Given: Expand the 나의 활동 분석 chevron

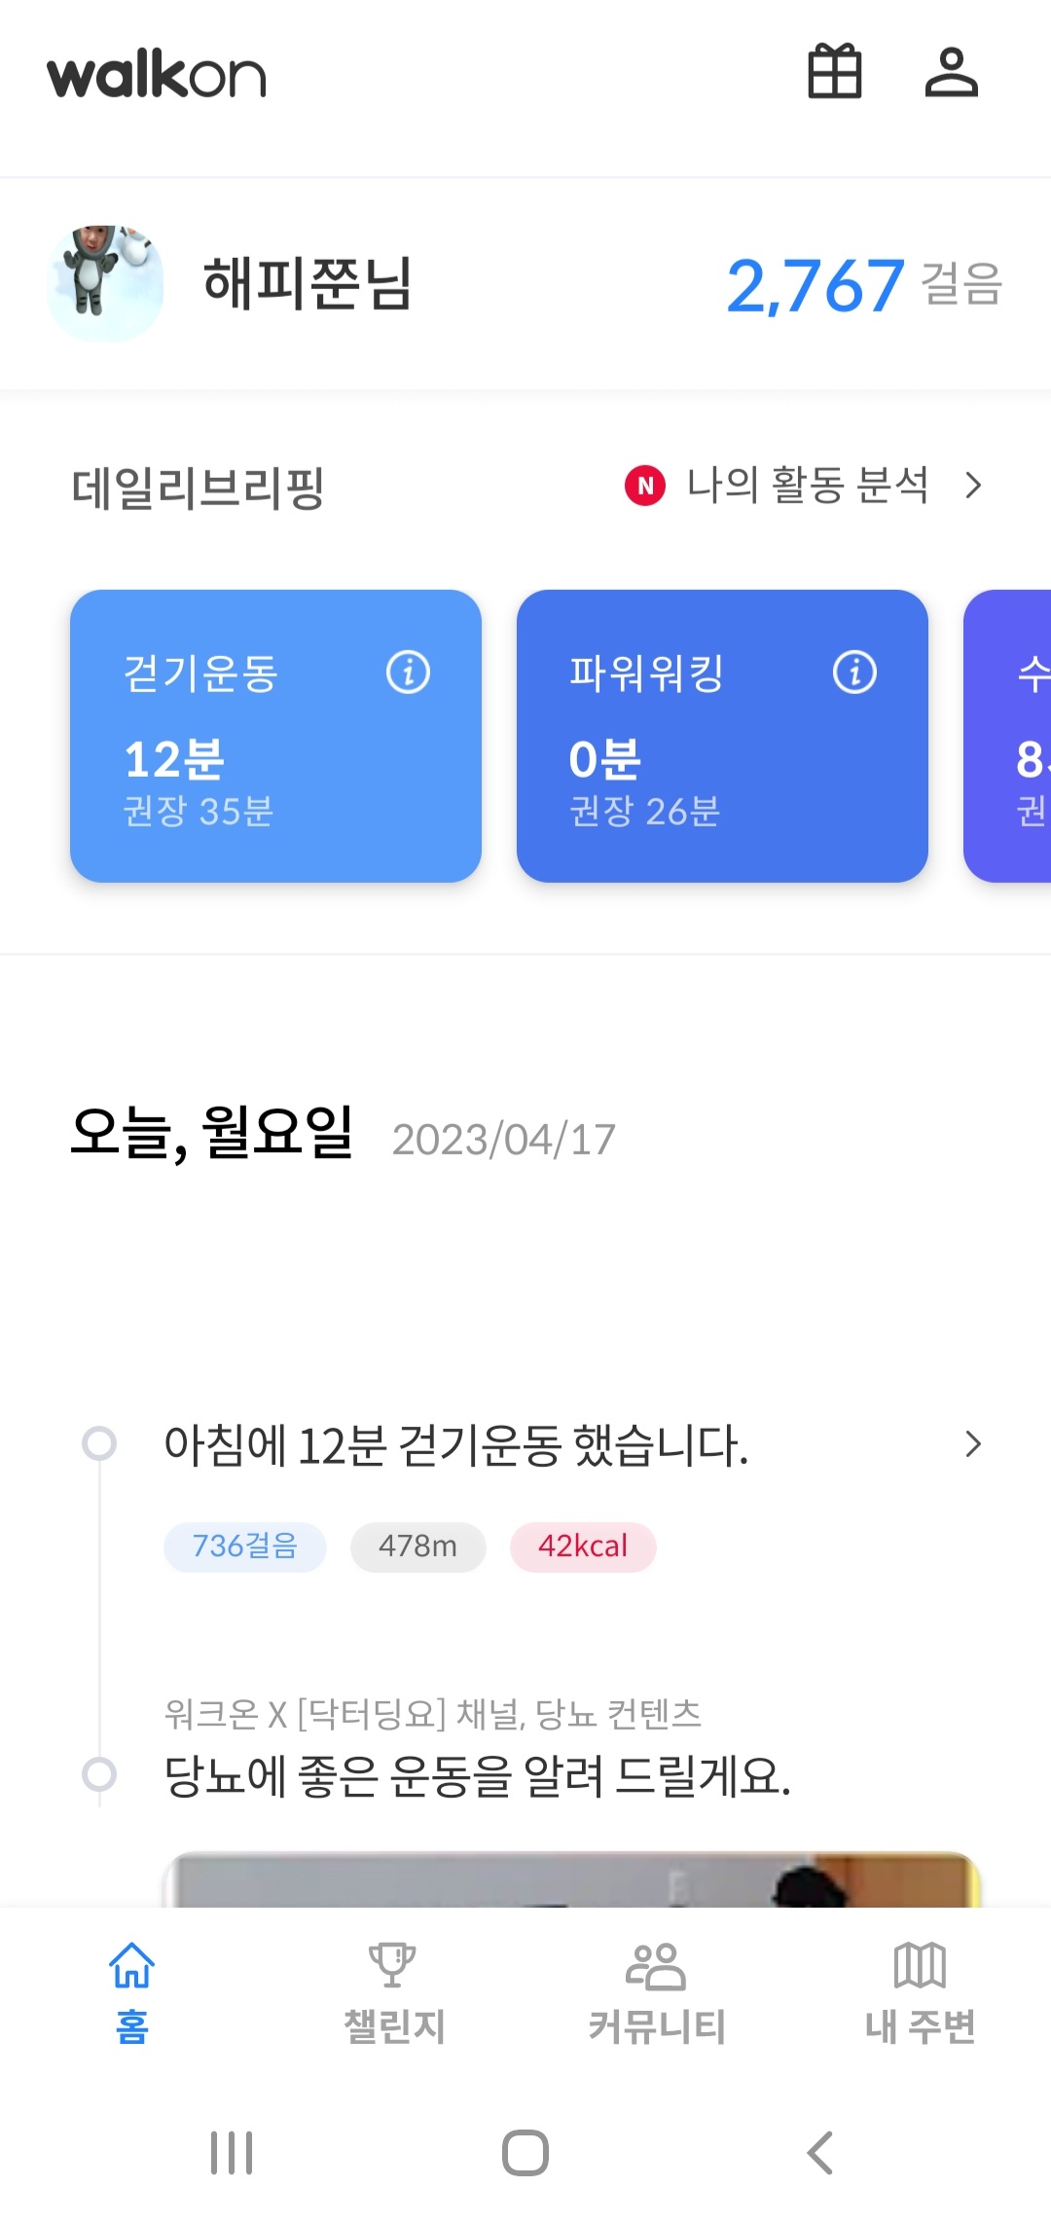Looking at the screenshot, I should pyautogui.click(x=973, y=485).
